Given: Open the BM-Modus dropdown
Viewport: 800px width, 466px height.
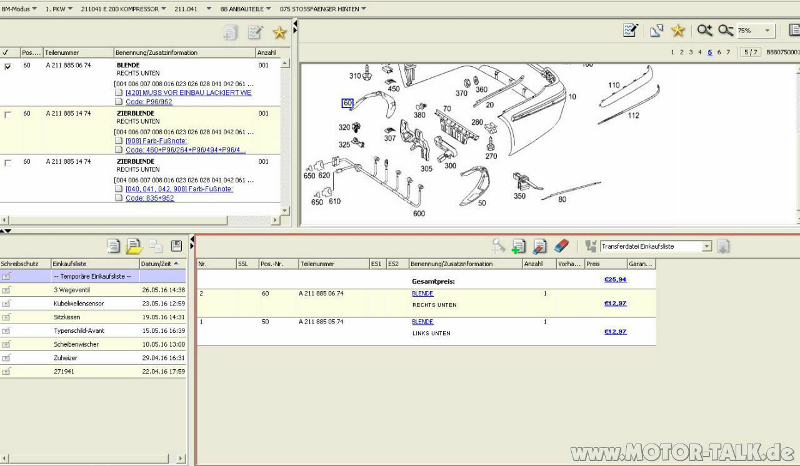Looking at the screenshot, I should point(19,9).
